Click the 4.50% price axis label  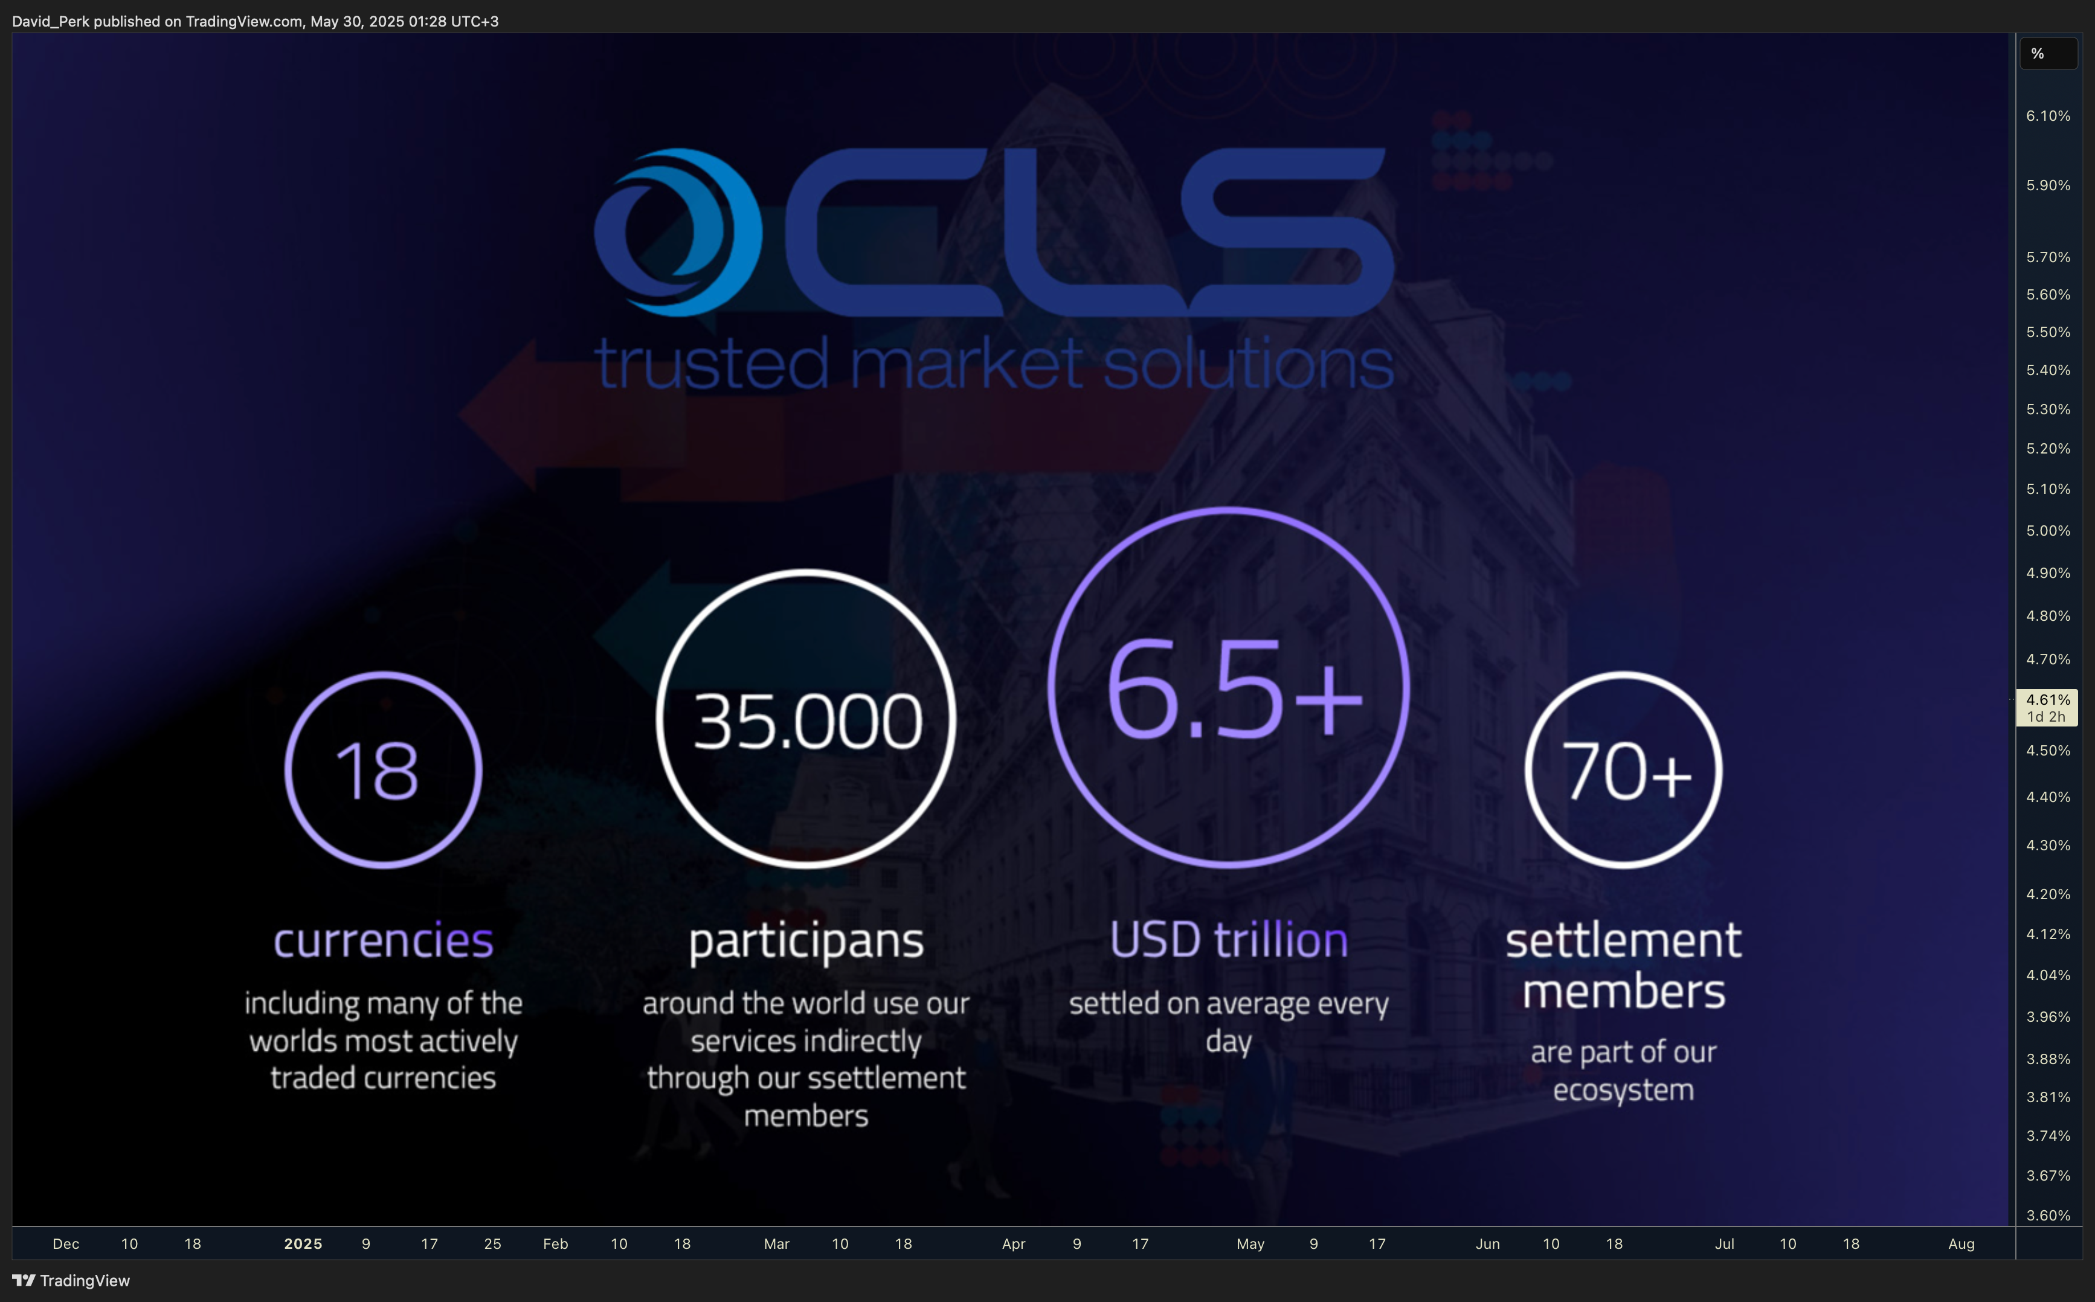coord(2048,750)
